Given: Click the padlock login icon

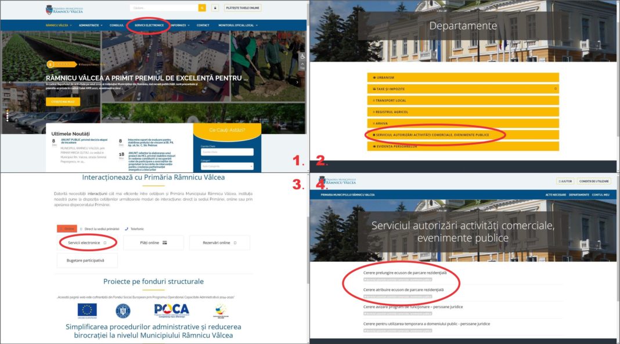Looking at the screenshot, I should (215, 8).
